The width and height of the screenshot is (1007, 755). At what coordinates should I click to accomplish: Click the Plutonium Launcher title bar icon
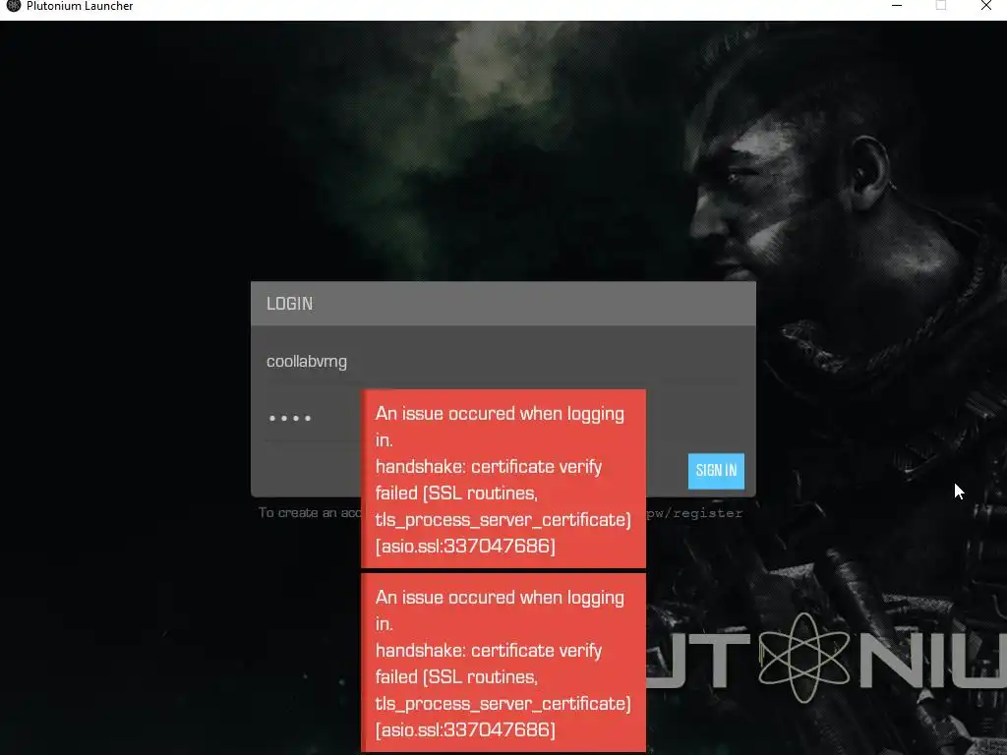pos(13,6)
